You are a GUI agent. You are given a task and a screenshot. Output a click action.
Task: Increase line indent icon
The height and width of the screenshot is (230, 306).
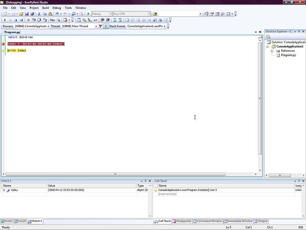108,20
